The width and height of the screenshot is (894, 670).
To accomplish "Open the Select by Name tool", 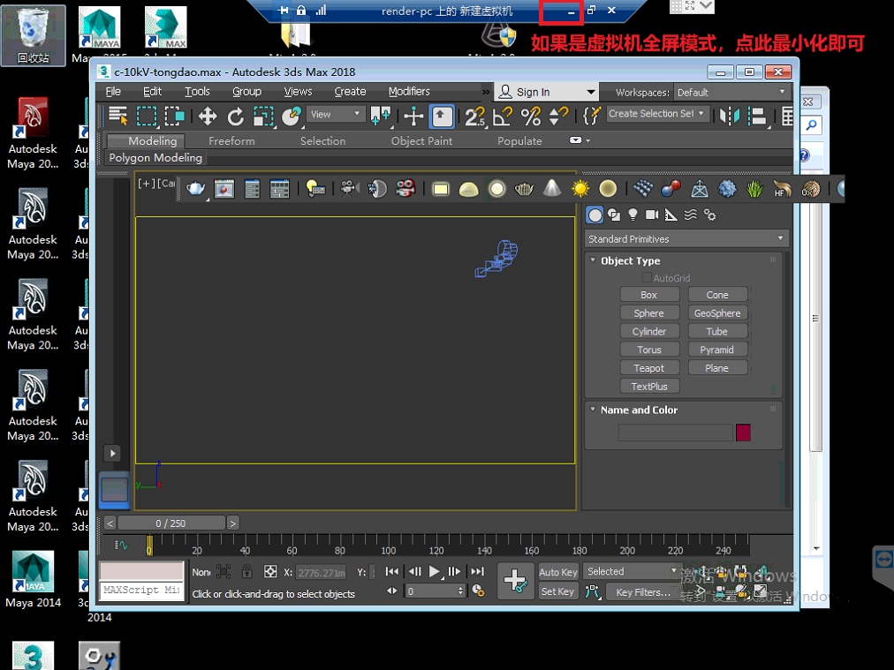I will (118, 117).
